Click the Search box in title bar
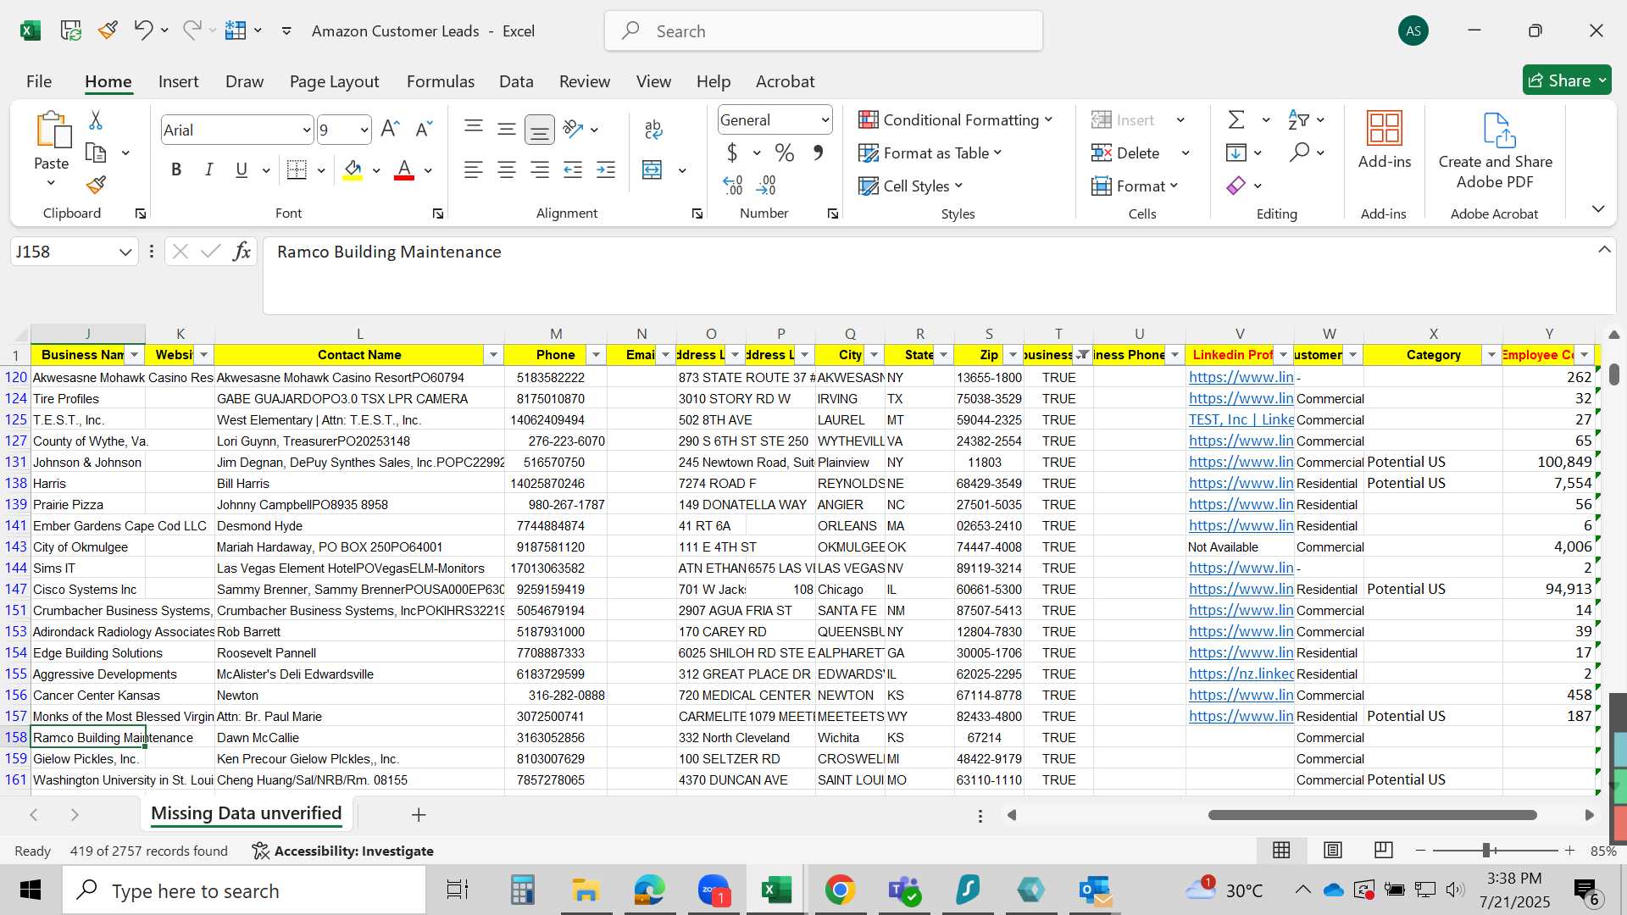Screen dimensions: 1627x915 click(823, 31)
